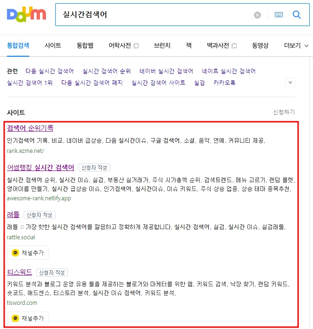Click the 사이트 section heading
This screenshot has width=313, height=329.
pos(16,112)
